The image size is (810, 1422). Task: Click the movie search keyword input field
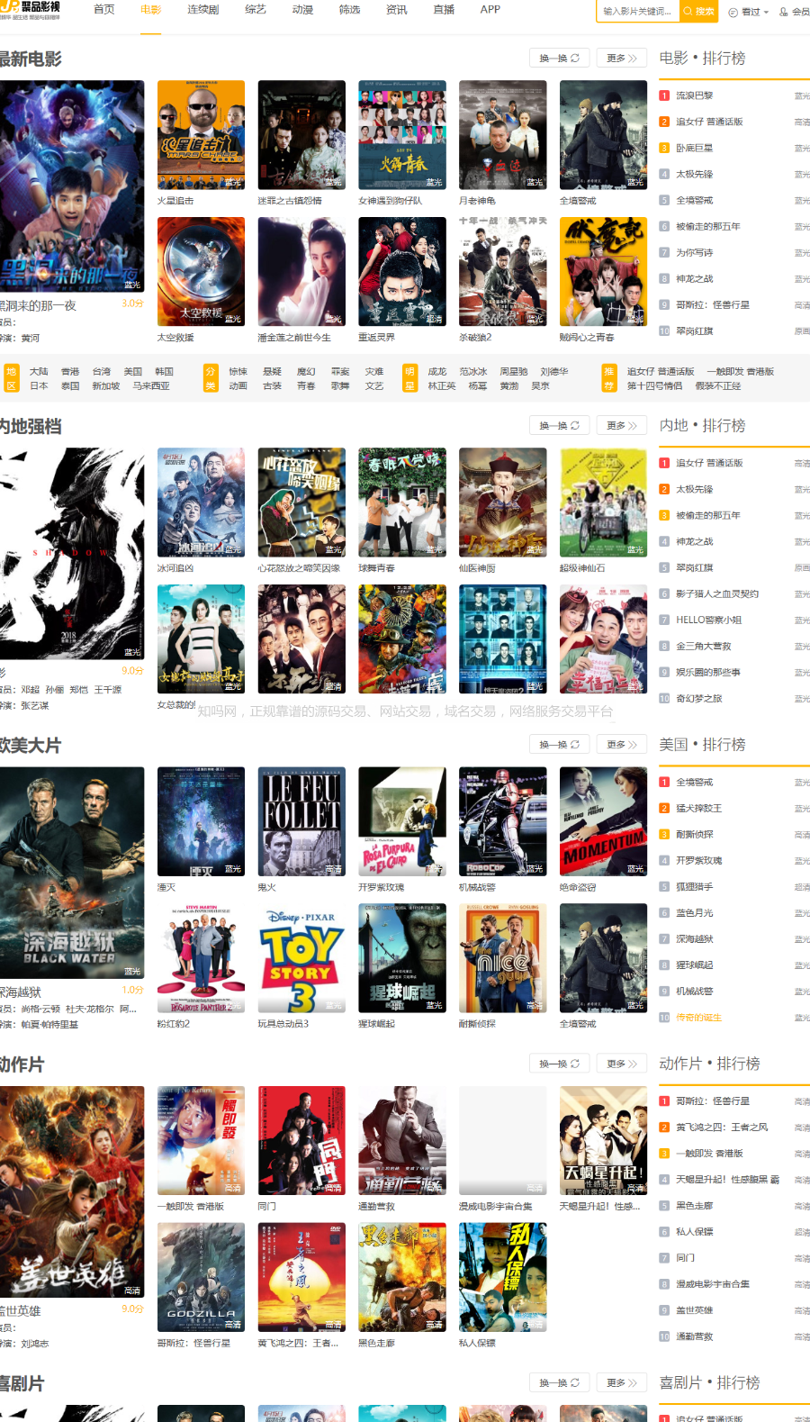point(637,12)
